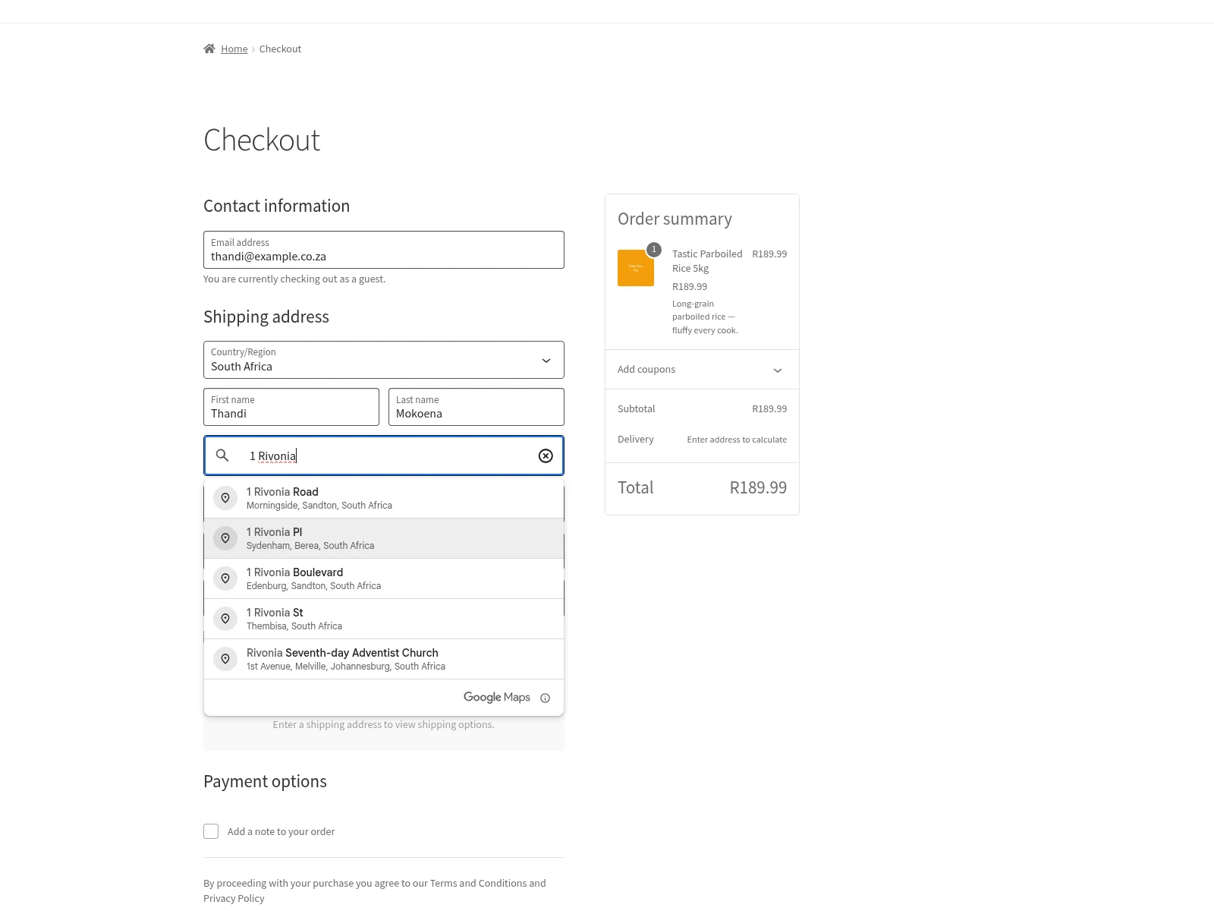The width and height of the screenshot is (1214, 911).
Task: Click the First name field
Action: (x=291, y=407)
